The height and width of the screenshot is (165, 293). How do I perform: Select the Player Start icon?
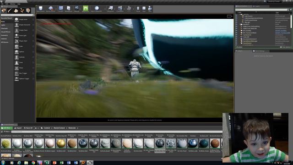(16, 41)
